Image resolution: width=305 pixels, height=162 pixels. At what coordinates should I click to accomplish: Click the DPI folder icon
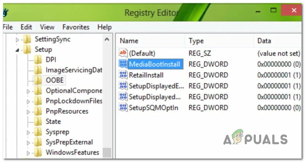tap(38, 60)
